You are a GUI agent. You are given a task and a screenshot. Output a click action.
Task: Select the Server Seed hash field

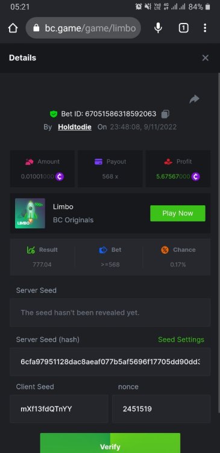click(110, 362)
